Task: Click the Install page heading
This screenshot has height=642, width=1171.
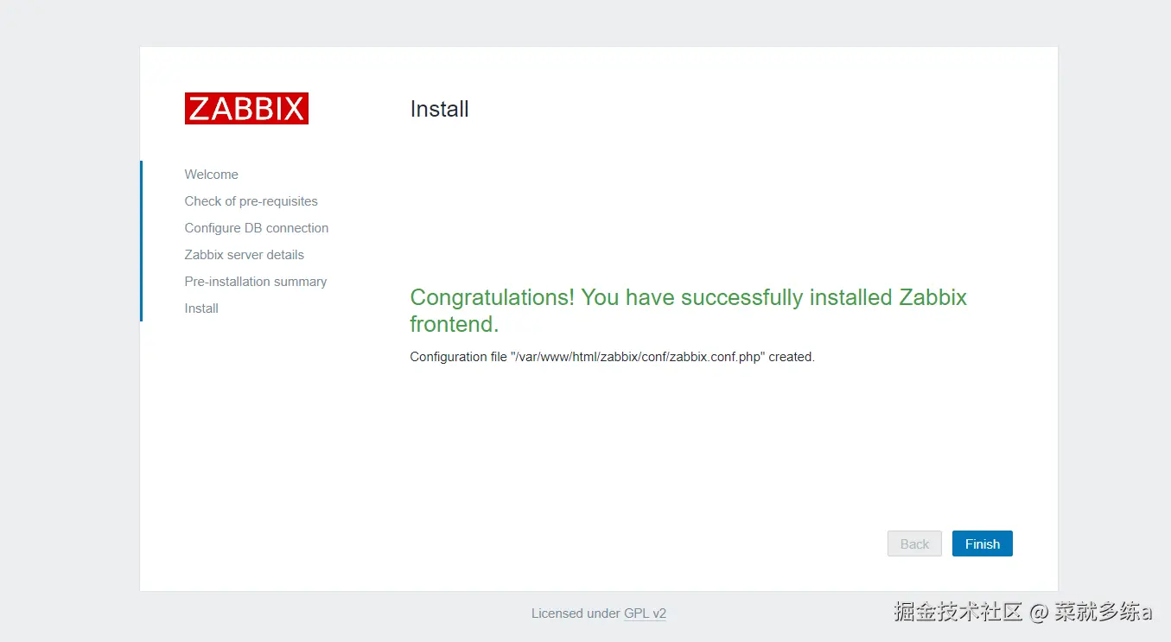Action: pyautogui.click(x=439, y=109)
